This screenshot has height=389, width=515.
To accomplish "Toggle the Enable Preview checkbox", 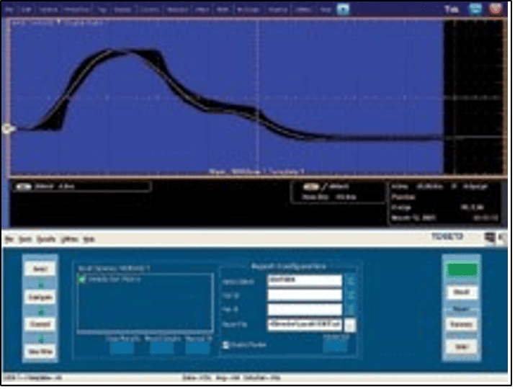I will (225, 345).
